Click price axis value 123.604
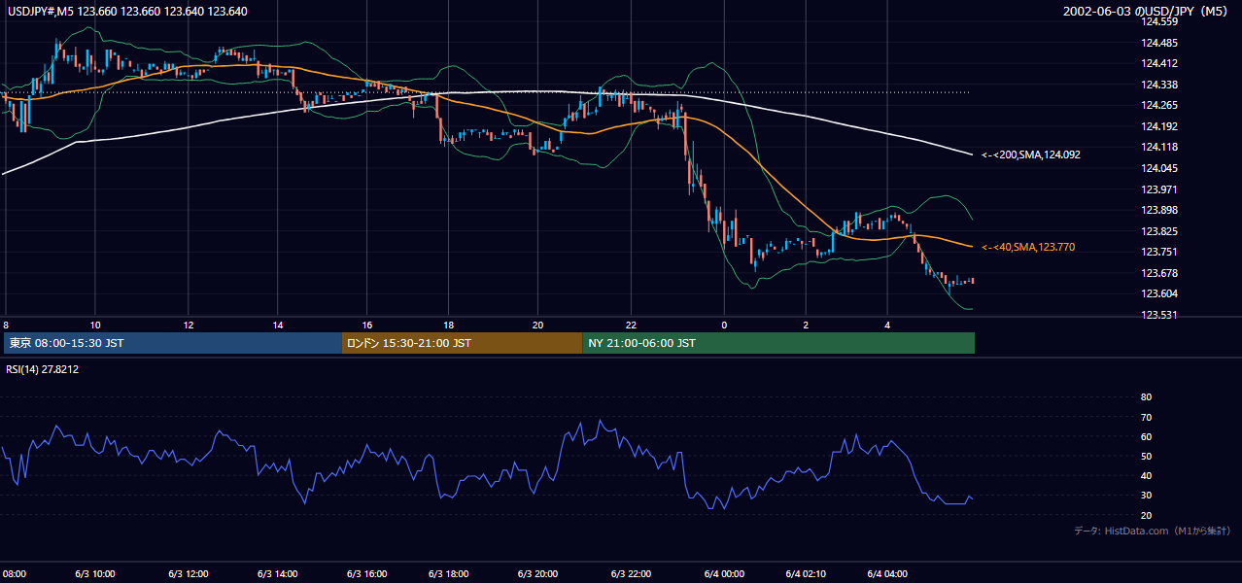The width and height of the screenshot is (1242, 583). coord(1158,293)
